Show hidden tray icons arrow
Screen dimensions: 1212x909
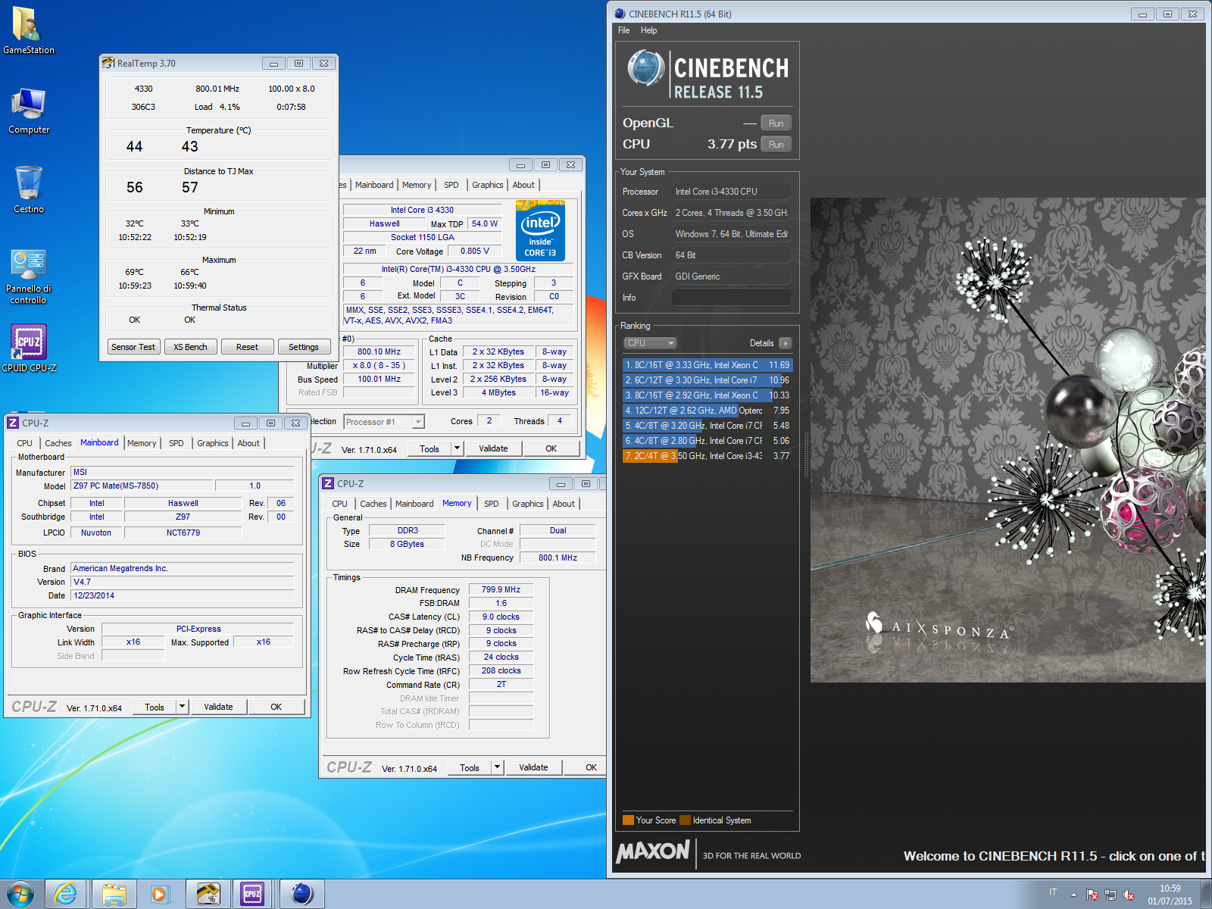(x=1073, y=895)
